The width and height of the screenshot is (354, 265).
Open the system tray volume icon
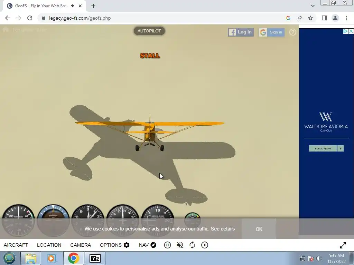pos(319,258)
